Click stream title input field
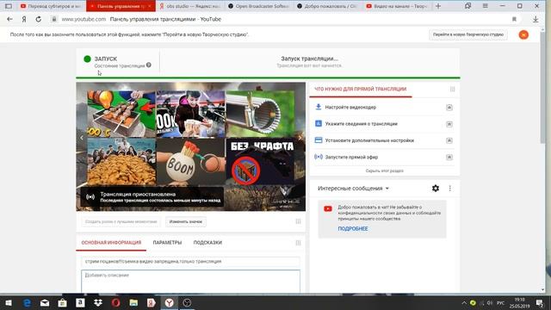Screen dimensions: 551x310 [190, 262]
